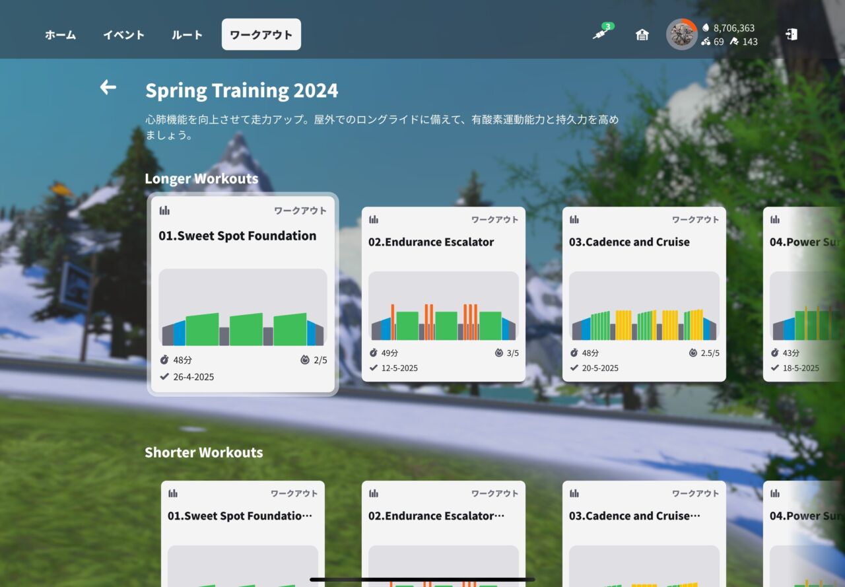Click the Longer Workouts section heading
The width and height of the screenshot is (845, 587).
pyautogui.click(x=201, y=179)
